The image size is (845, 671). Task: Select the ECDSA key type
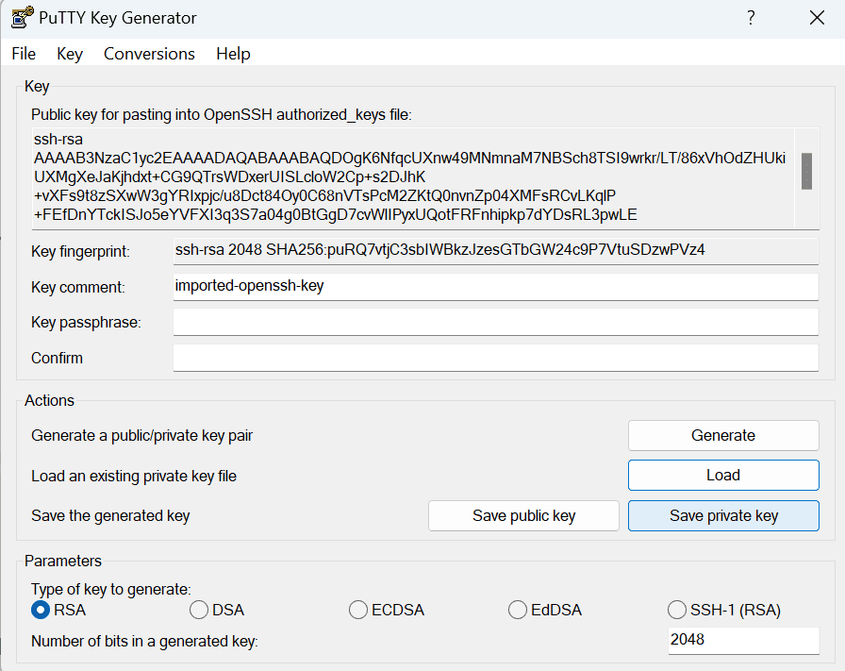(x=358, y=610)
